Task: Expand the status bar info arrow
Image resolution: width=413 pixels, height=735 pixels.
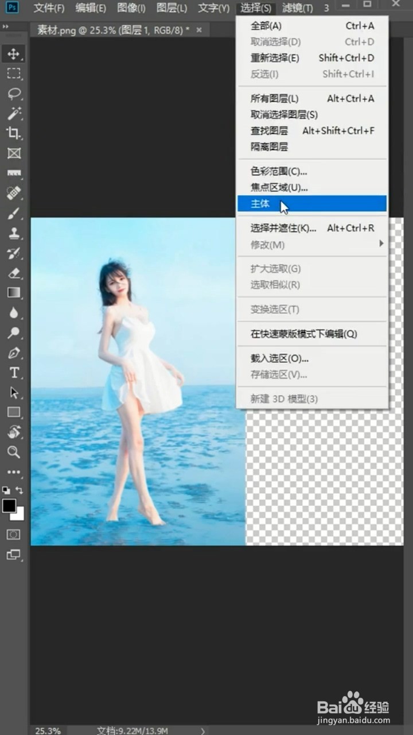Action: click(x=202, y=730)
